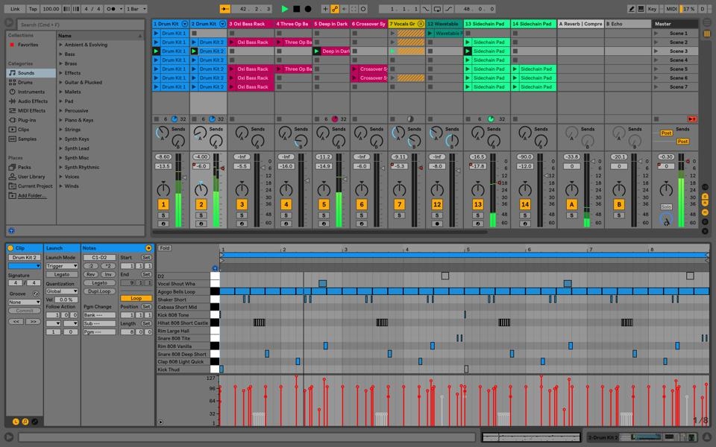Screen dimensions: 716x447
Task: Click the Dupl.Loop button
Action: (x=99, y=291)
